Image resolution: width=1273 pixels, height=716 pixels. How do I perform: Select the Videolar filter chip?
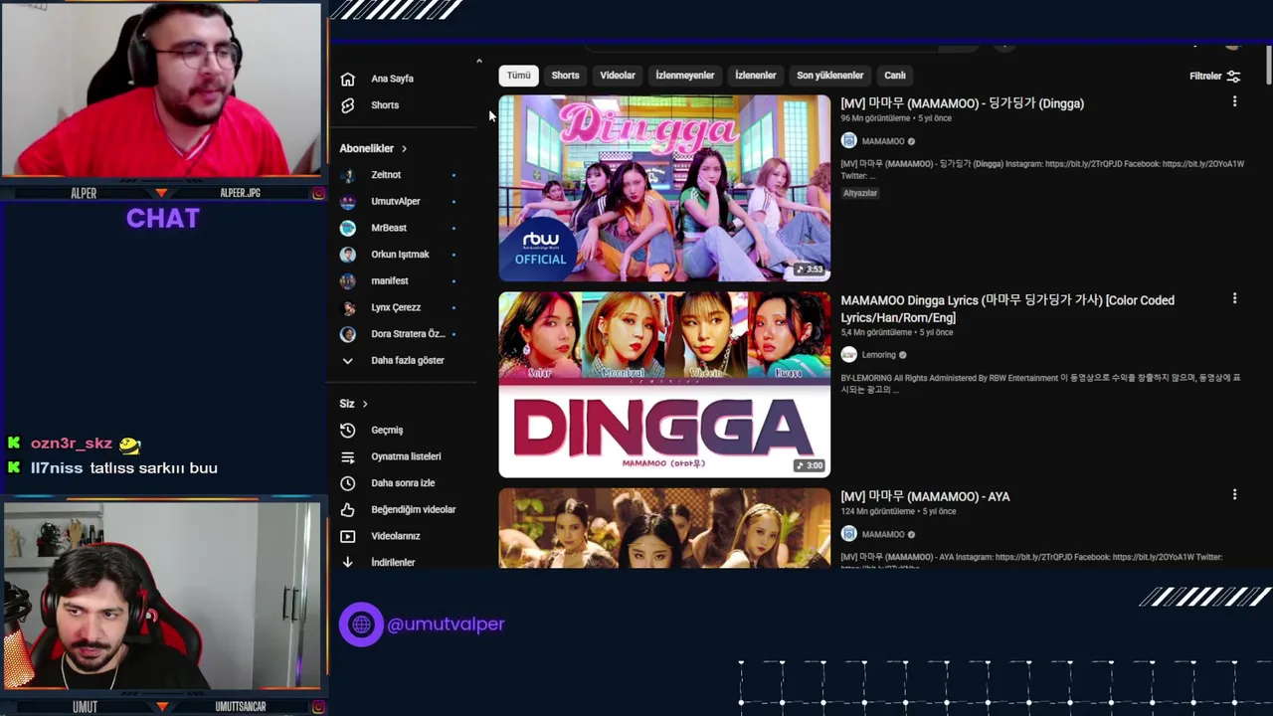[618, 76]
